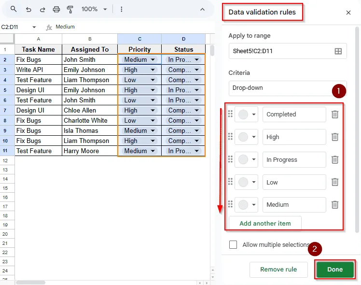The image size is (361, 285).
Task: Click drag handle beside High item
Action: [230, 136]
